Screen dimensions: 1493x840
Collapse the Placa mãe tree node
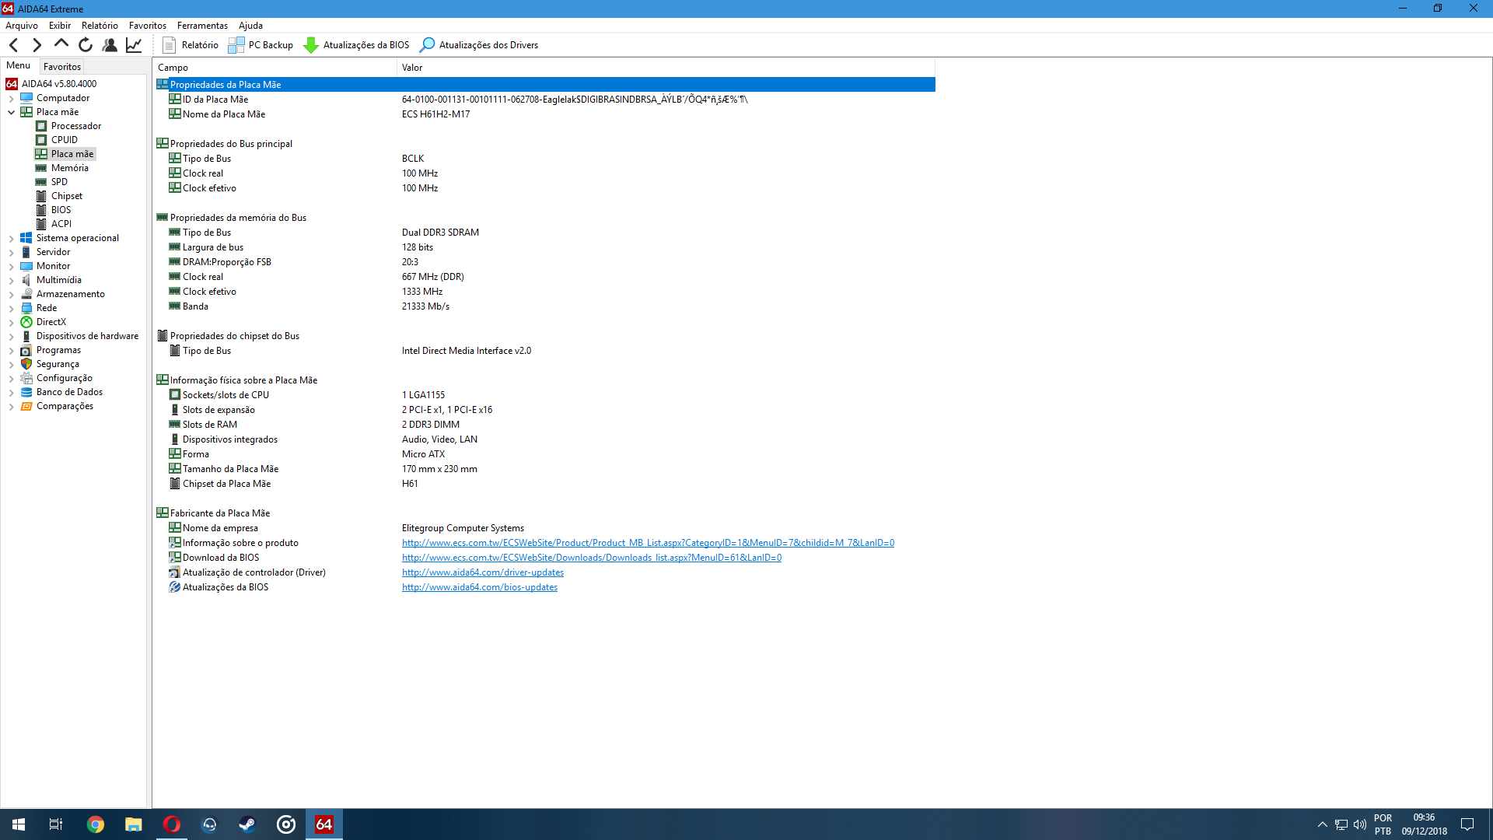(11, 112)
